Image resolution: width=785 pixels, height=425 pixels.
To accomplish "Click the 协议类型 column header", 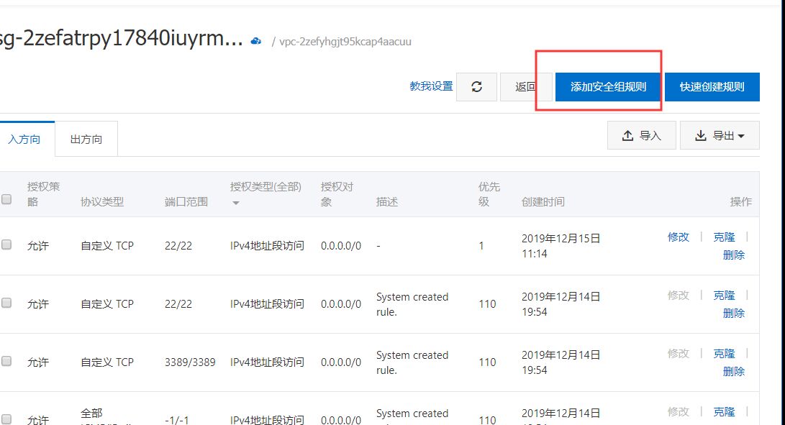I will (102, 202).
